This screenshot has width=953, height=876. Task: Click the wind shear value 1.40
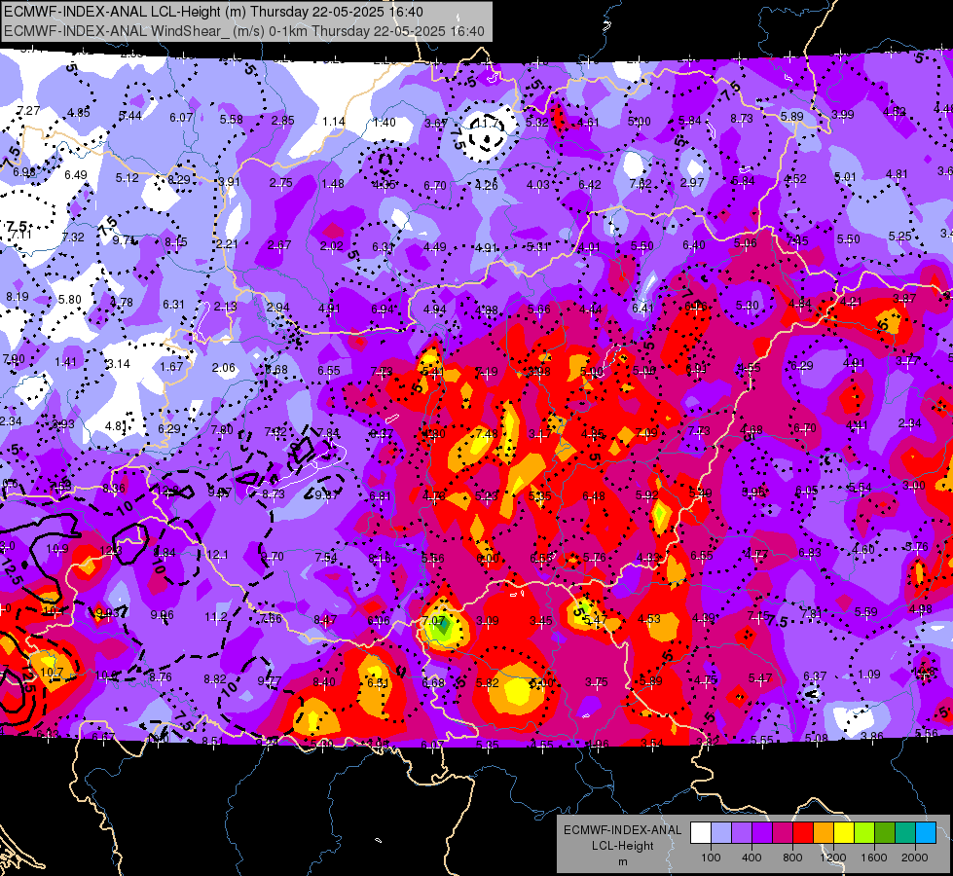pos(385,123)
